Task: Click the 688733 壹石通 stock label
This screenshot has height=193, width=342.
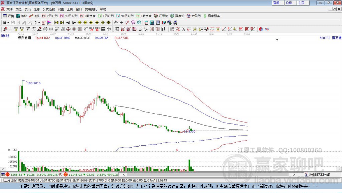Action: pos(330,38)
